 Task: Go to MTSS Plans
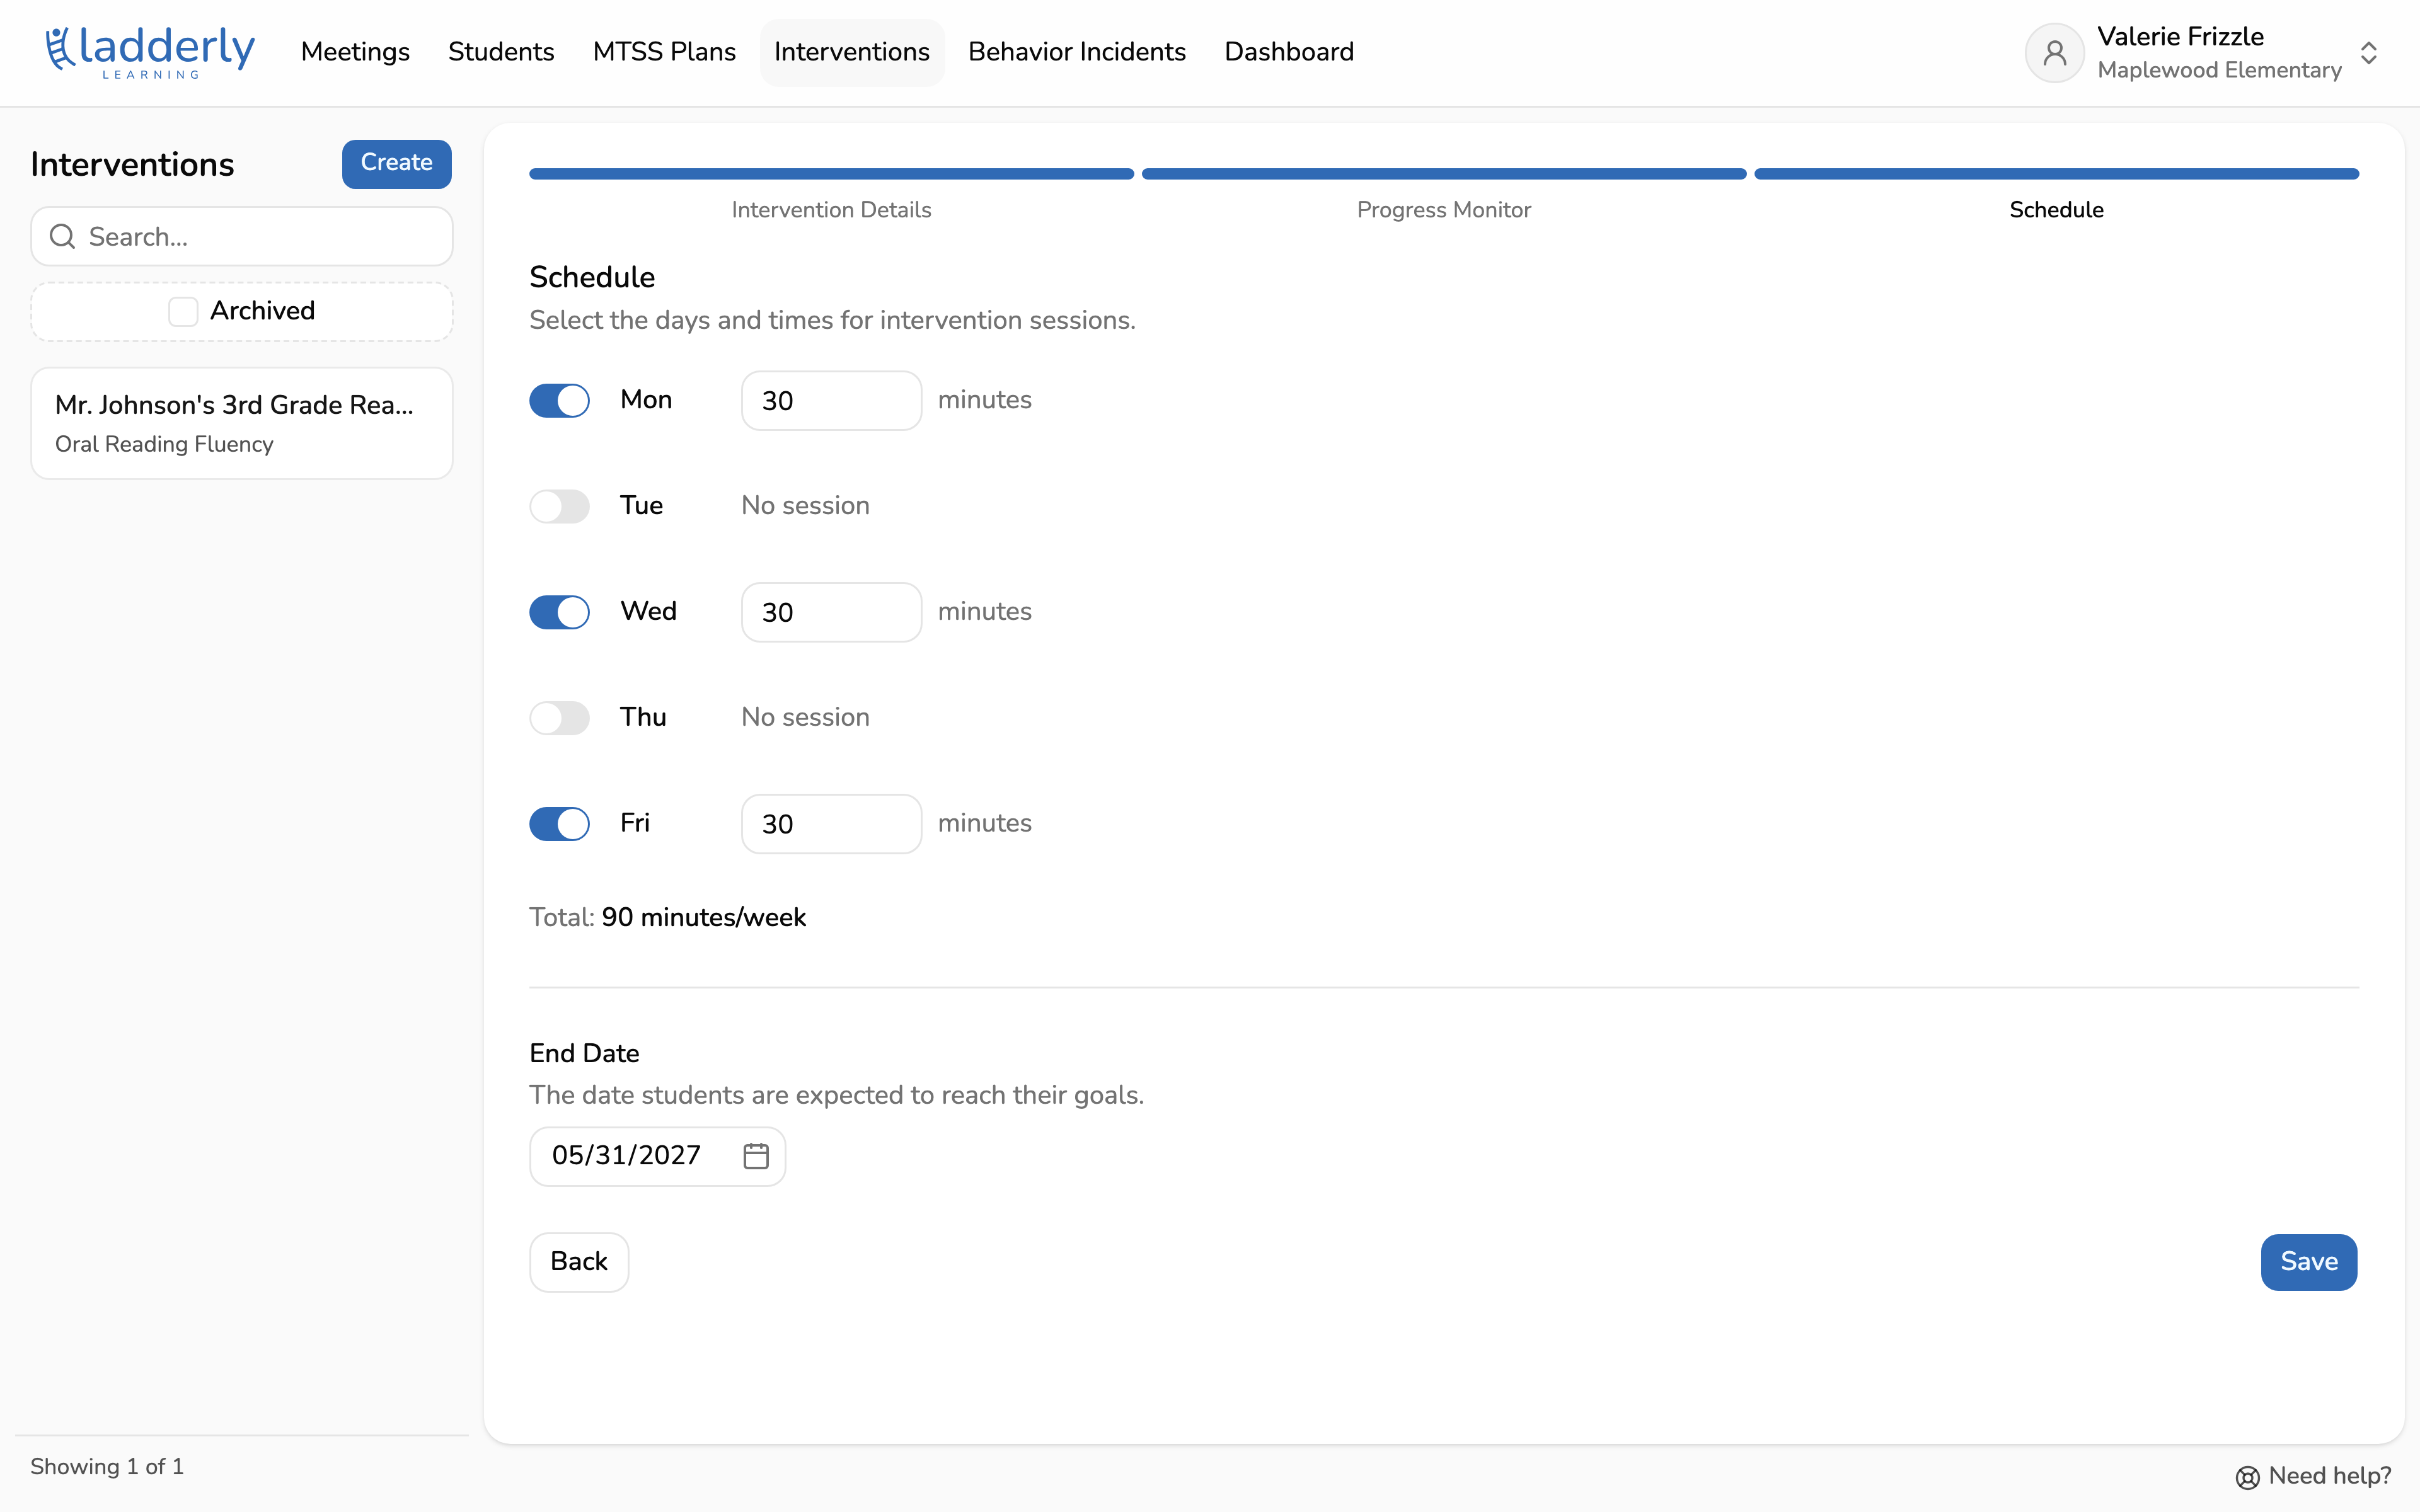tap(664, 52)
